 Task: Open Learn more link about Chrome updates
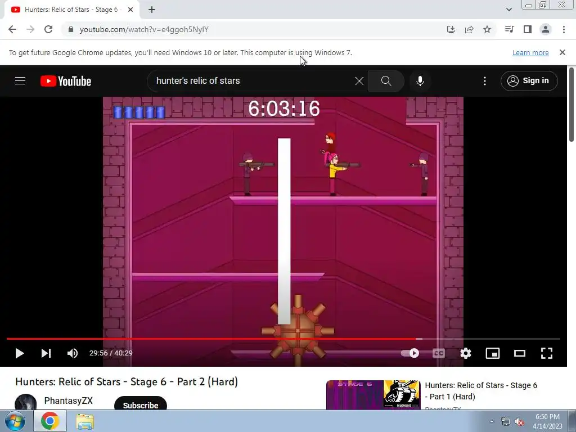530,52
